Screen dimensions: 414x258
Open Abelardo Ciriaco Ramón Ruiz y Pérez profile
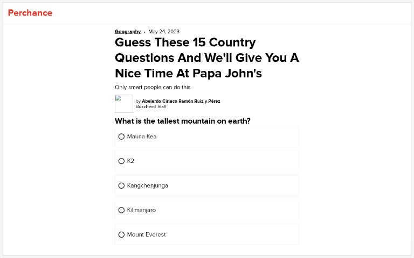pos(181,101)
